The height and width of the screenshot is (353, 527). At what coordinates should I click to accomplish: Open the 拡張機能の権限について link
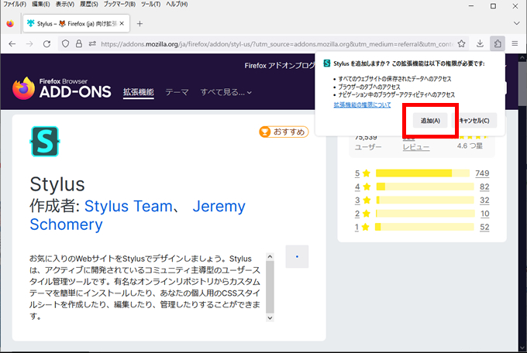tap(362, 105)
